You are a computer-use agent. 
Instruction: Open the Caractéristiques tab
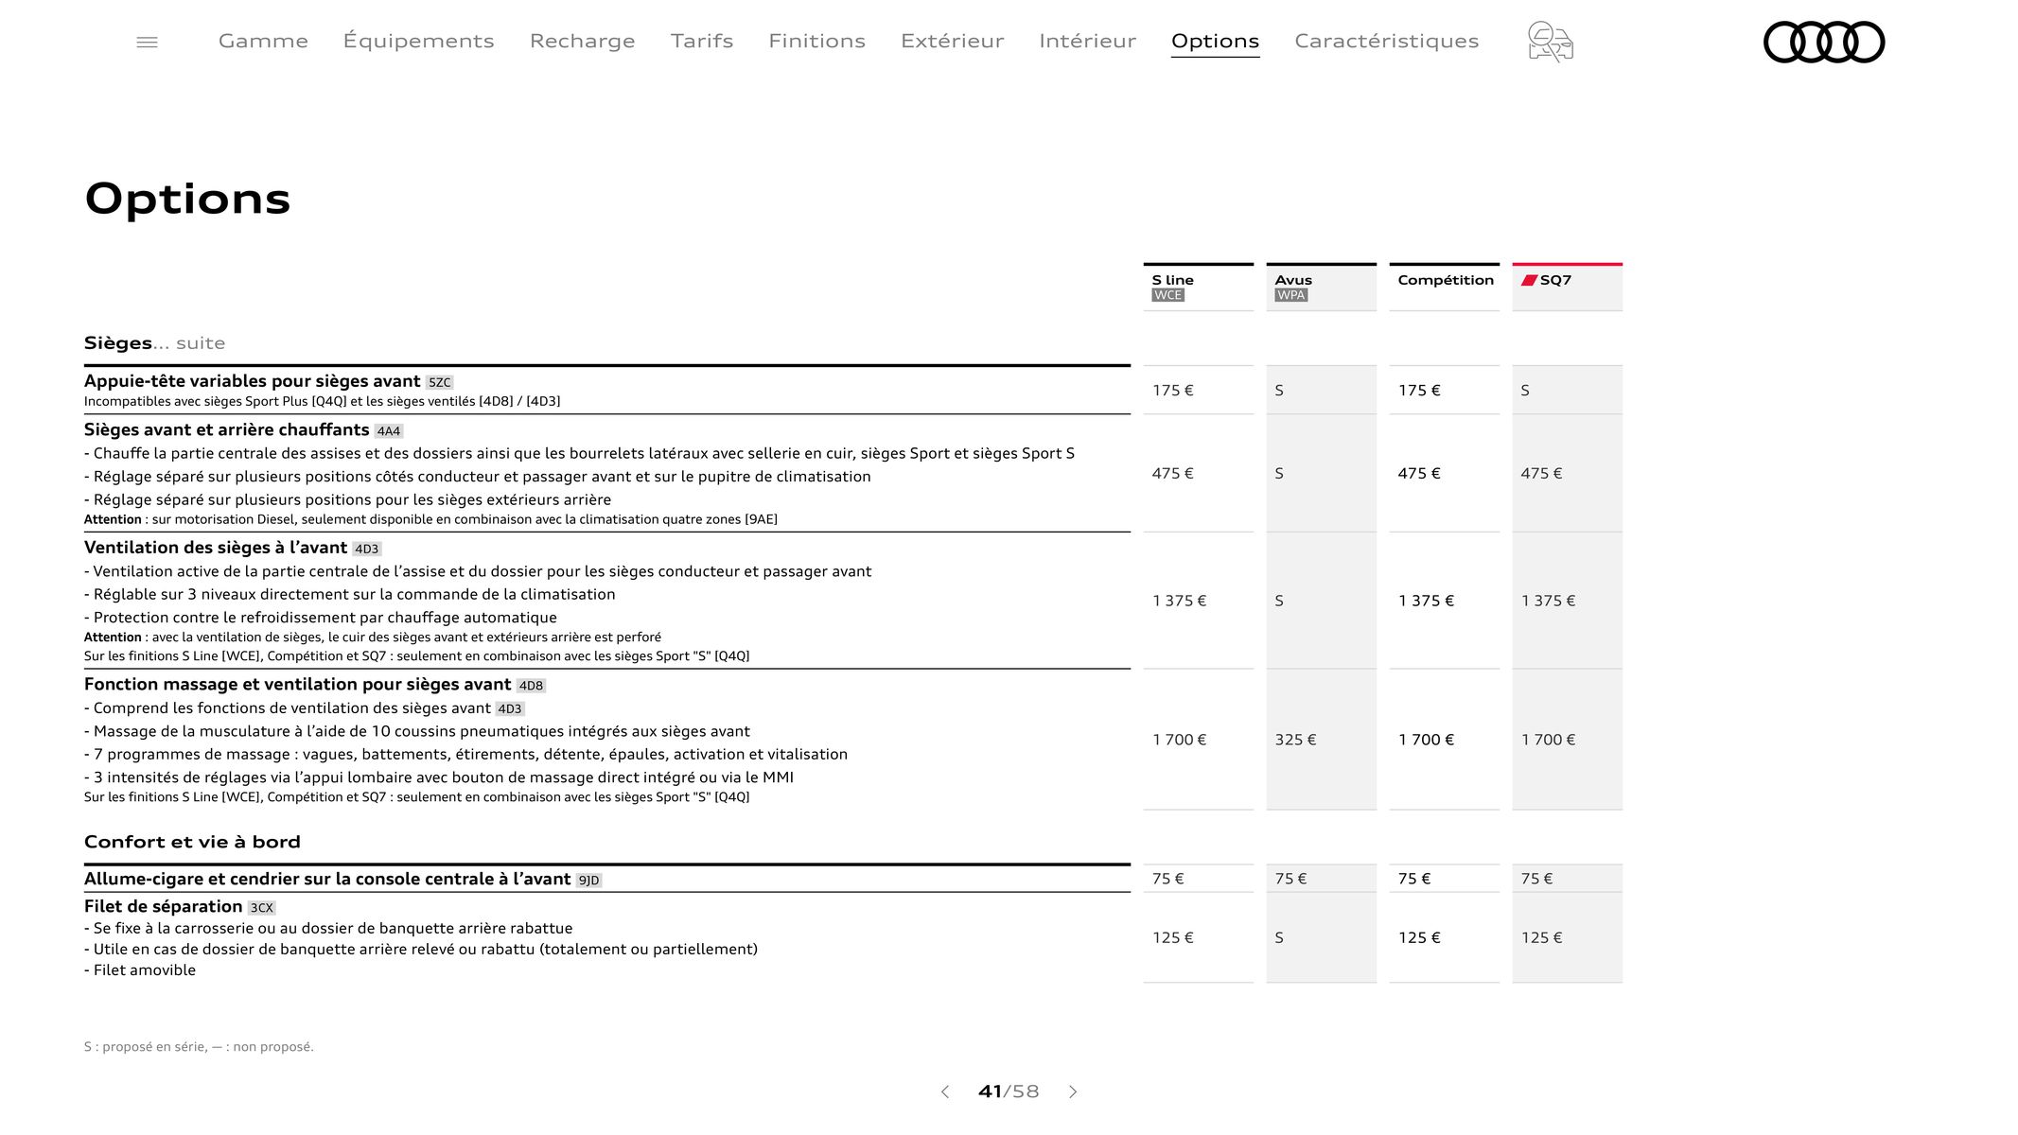click(1386, 41)
